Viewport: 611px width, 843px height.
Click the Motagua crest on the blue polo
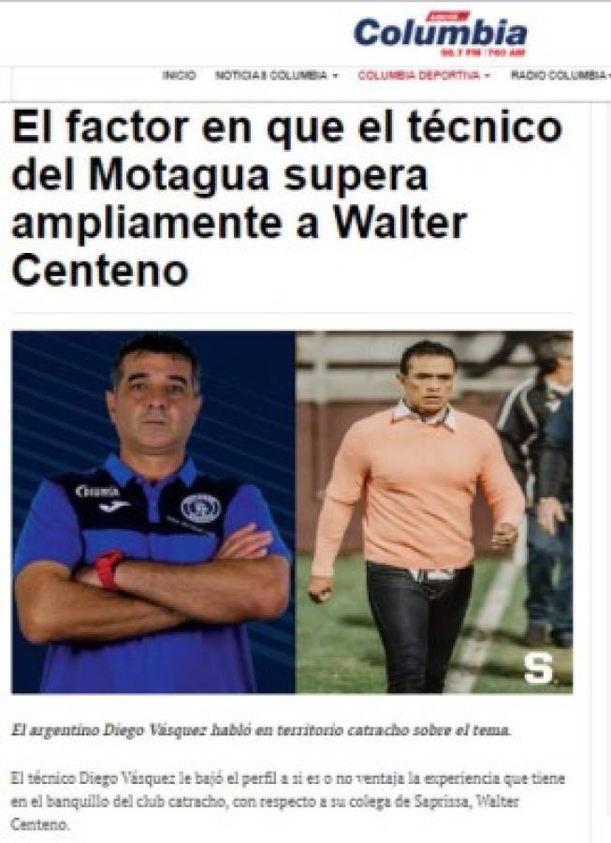click(200, 508)
